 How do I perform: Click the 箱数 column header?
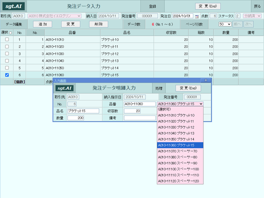tap(201, 33)
